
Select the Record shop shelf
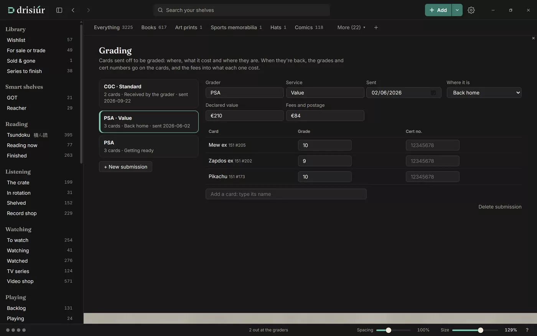point(40,213)
